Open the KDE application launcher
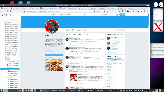This screenshot has height=92, width=164. 1,90
